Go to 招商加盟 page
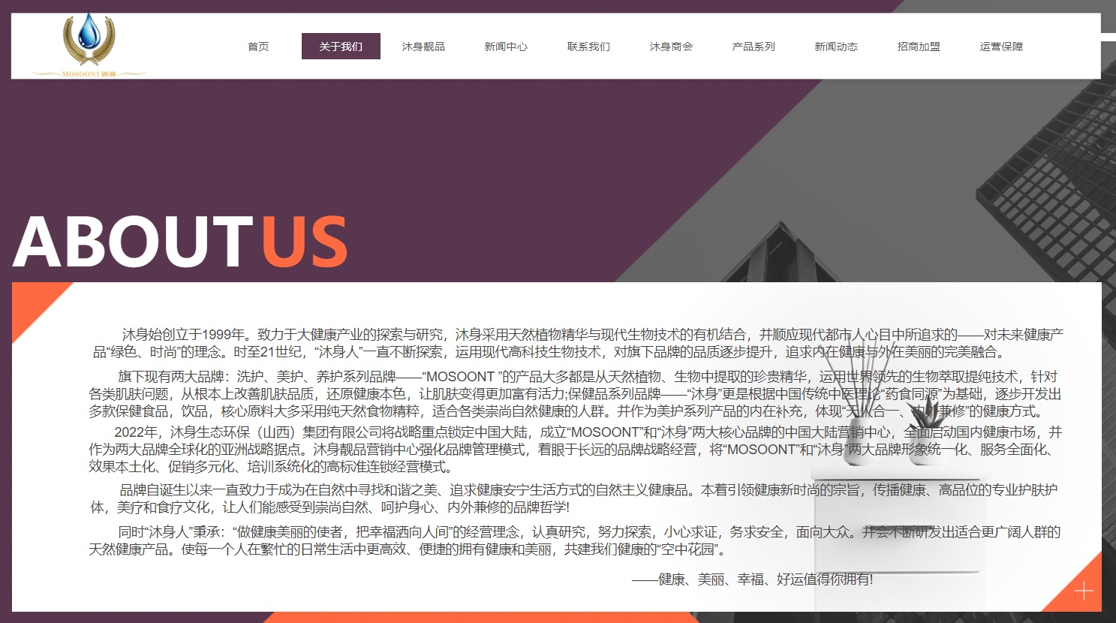Viewport: 1116px width, 623px height. (919, 47)
